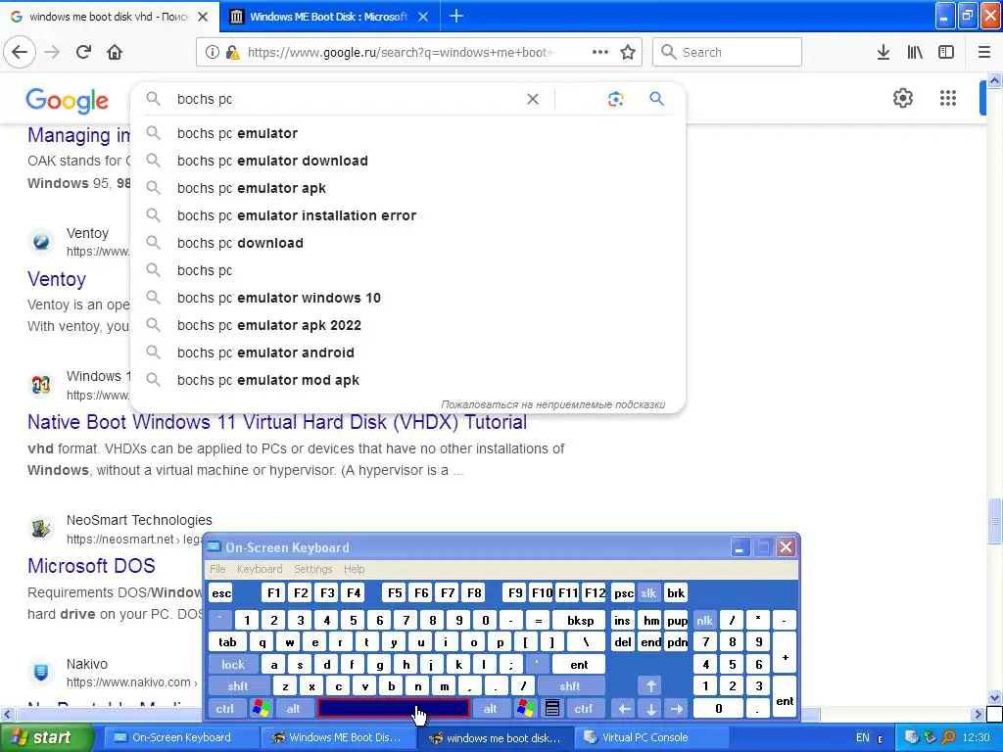Report inappropriate predictions link below suggestions
Viewport: 1003px width, 752px height.
[x=552, y=404]
